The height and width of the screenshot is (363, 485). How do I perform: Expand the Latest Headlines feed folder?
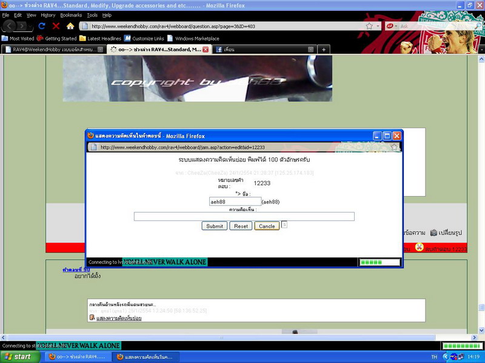(x=99, y=38)
